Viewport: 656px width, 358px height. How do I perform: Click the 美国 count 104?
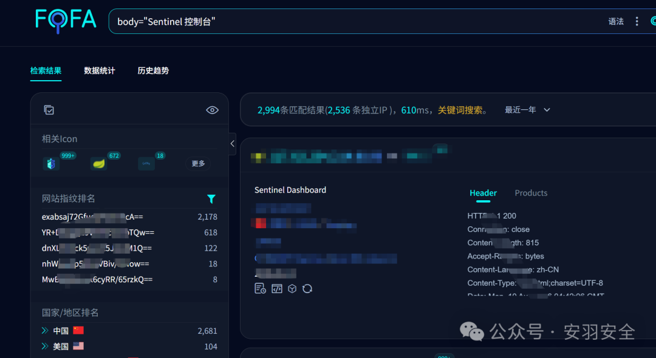(x=210, y=346)
